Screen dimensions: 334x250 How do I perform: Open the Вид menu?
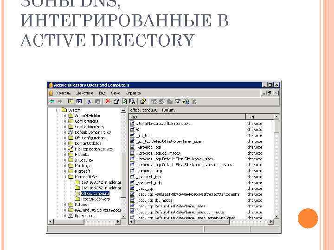pos(102,93)
